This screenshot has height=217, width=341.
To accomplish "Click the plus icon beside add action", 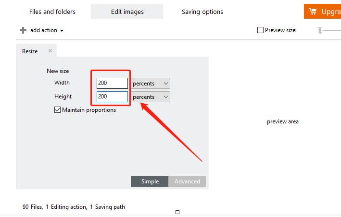I will pos(23,30).
